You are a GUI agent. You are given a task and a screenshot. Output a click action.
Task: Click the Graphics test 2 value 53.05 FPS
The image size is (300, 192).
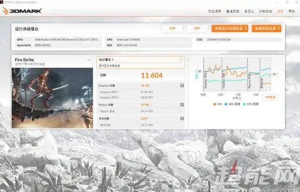point(147,98)
